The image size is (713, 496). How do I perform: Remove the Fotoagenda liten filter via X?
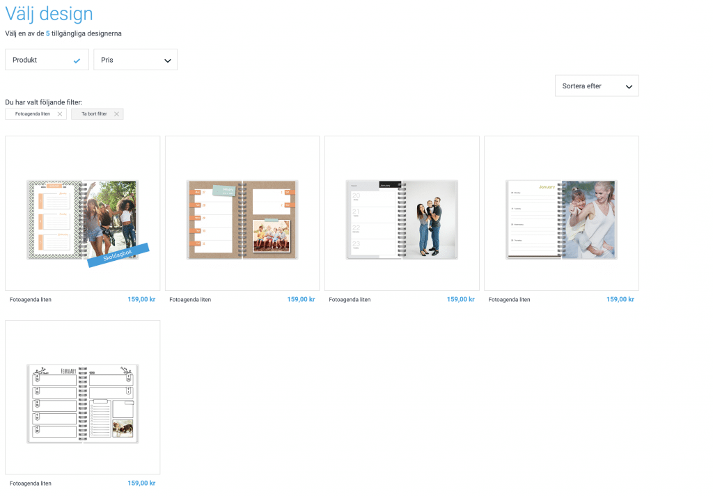coord(60,114)
